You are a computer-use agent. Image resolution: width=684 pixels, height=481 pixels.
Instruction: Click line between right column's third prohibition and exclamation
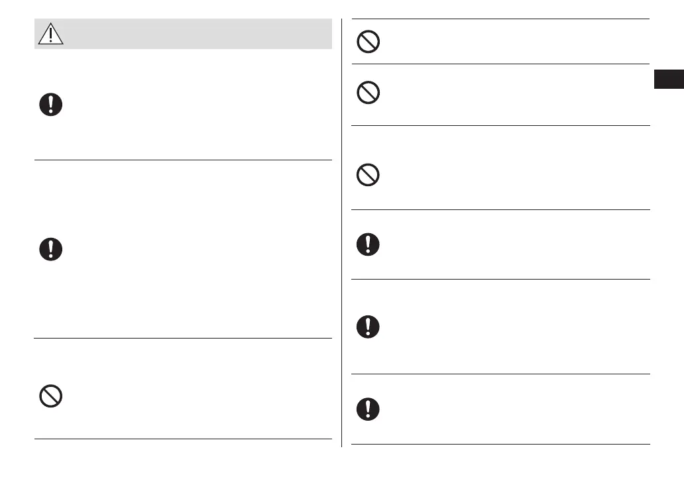[x=500, y=210]
